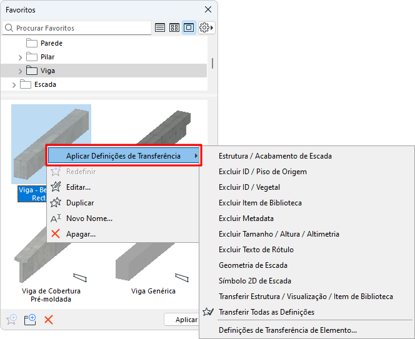
Task: Click the Escada folder icon
Action: click(26, 84)
